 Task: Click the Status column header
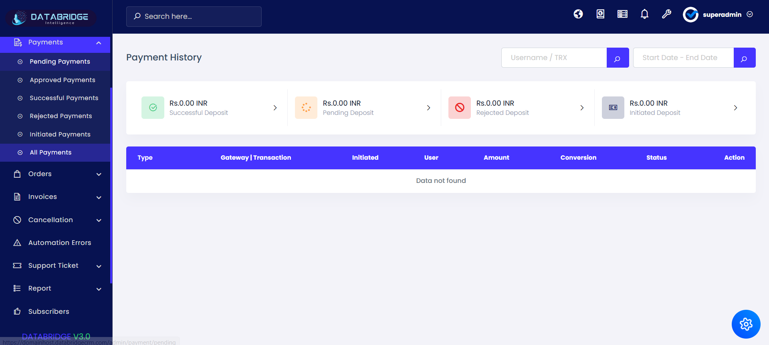(x=656, y=158)
